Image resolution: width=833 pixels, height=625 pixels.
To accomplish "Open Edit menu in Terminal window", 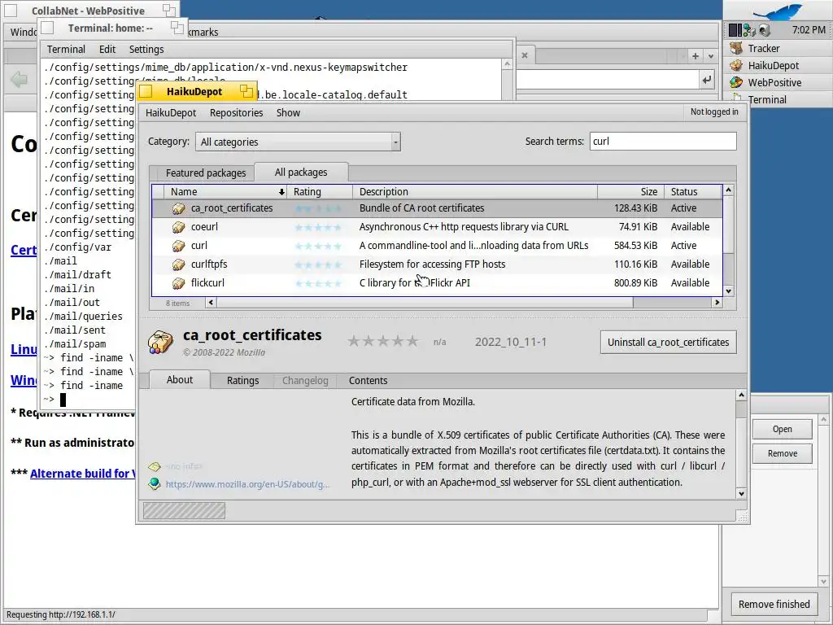I will point(107,50).
